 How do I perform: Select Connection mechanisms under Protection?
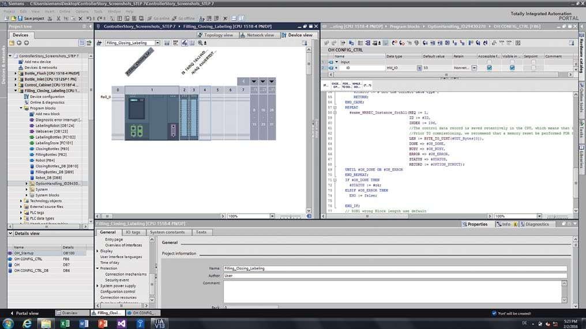pos(126,274)
